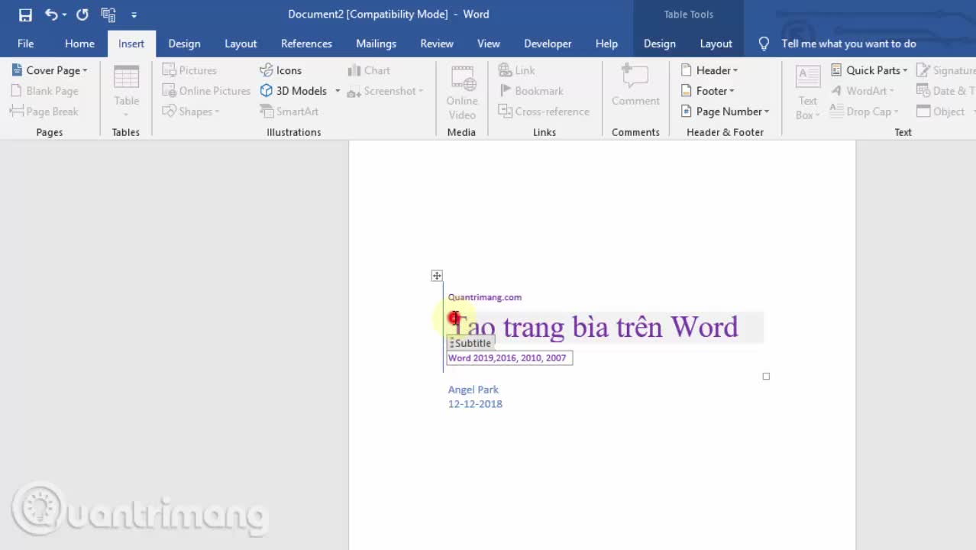Click the Quantrimang.com text on cover
This screenshot has width=976, height=550.
tap(485, 297)
